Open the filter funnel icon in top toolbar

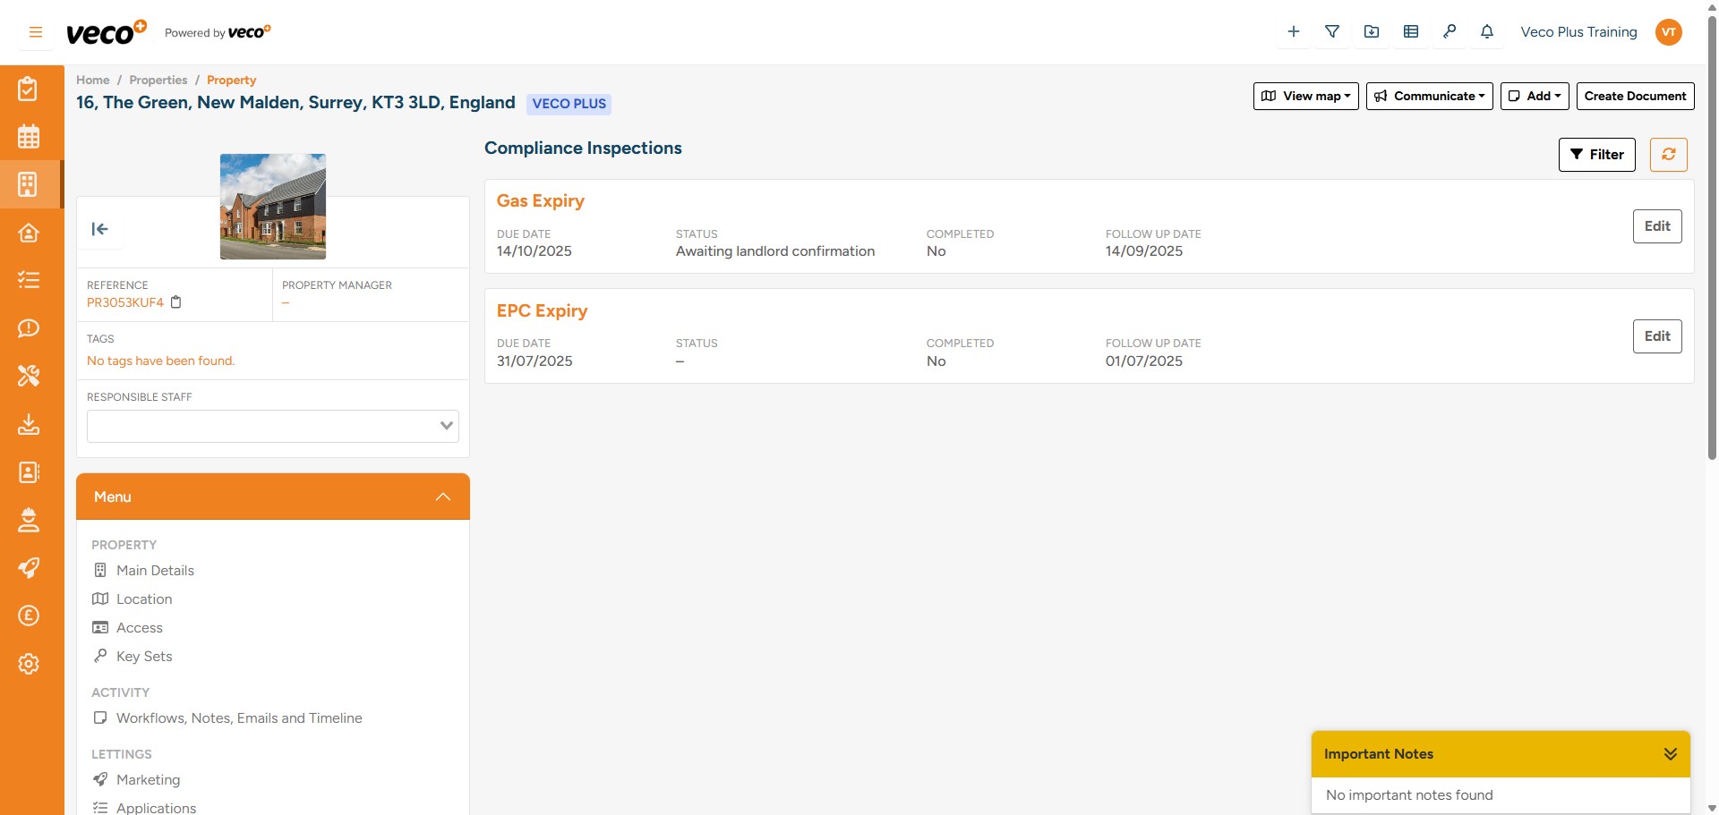[x=1332, y=31]
